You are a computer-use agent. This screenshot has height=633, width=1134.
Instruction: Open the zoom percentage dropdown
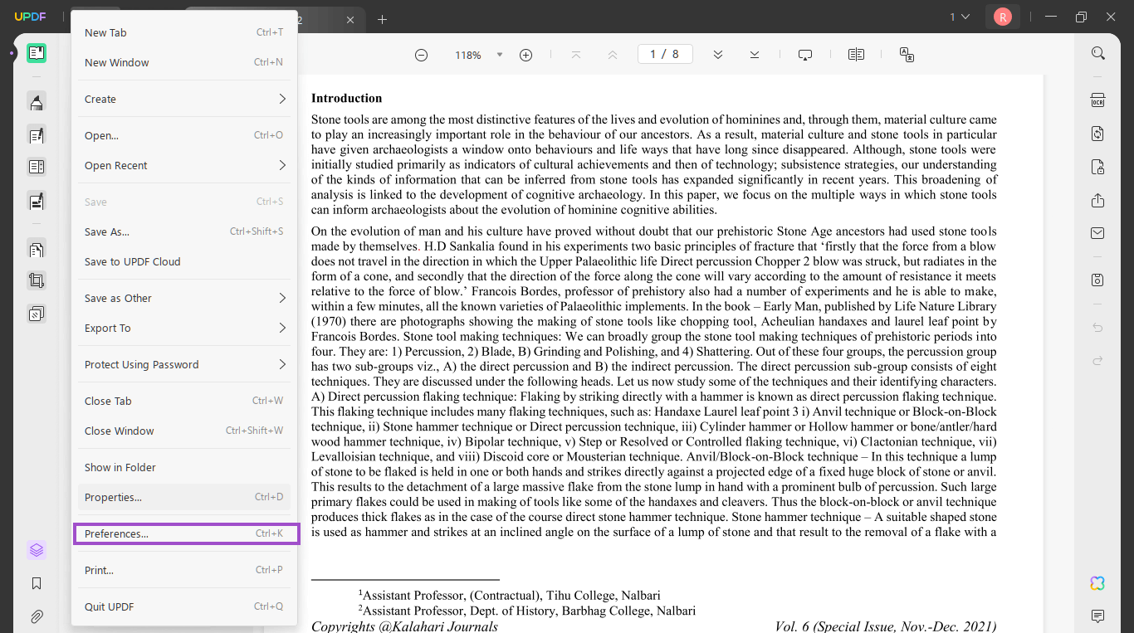(498, 54)
